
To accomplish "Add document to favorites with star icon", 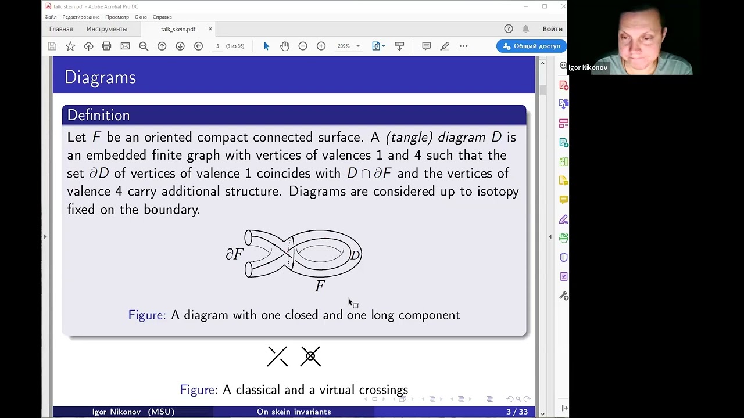I will pyautogui.click(x=70, y=46).
